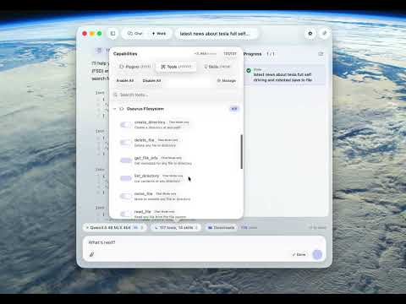Toggle the delete_file tool switch
The image size is (406, 304).
pyautogui.click(x=126, y=143)
